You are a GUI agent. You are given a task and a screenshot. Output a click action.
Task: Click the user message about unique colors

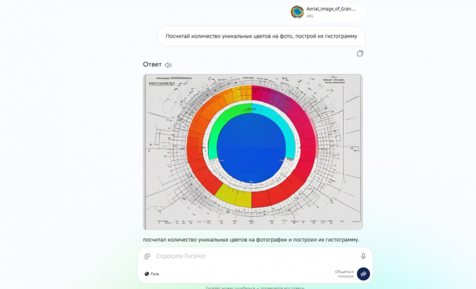pos(261,36)
